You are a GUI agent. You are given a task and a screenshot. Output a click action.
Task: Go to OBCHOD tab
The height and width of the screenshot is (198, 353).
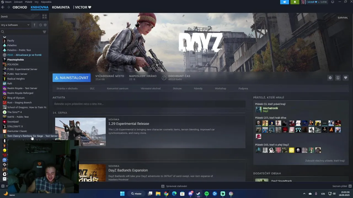coord(20,7)
